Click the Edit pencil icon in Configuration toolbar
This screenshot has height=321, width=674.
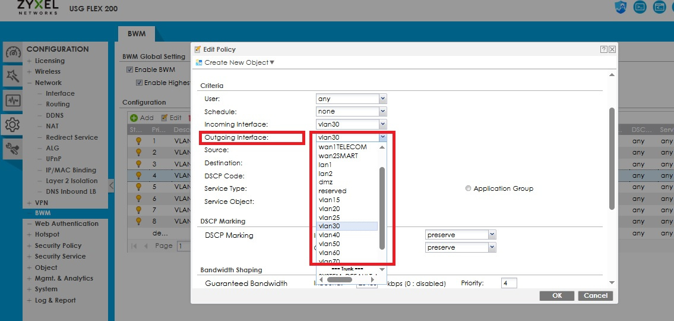click(x=164, y=118)
